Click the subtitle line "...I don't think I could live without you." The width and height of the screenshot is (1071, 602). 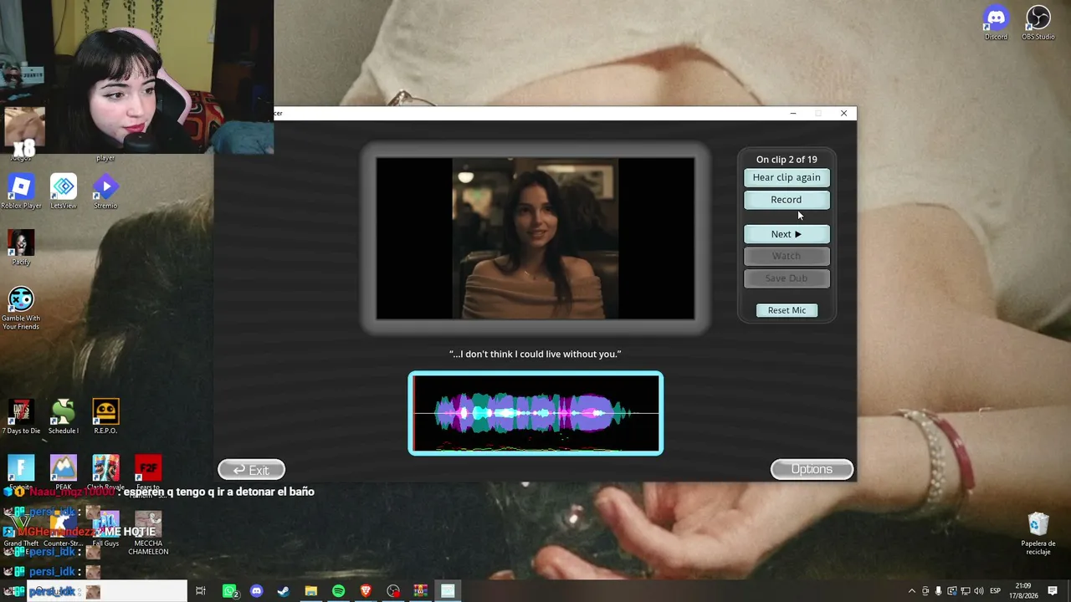(535, 355)
